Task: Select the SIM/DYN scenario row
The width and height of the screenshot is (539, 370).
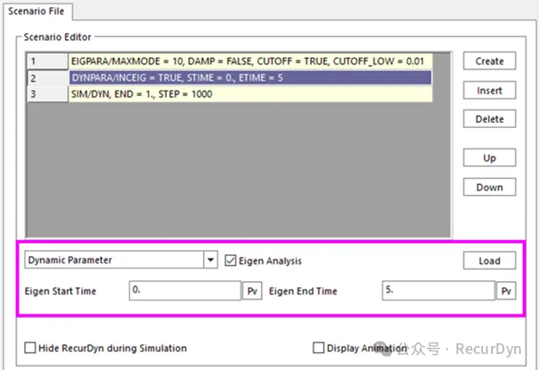Action: pyautogui.click(x=249, y=94)
